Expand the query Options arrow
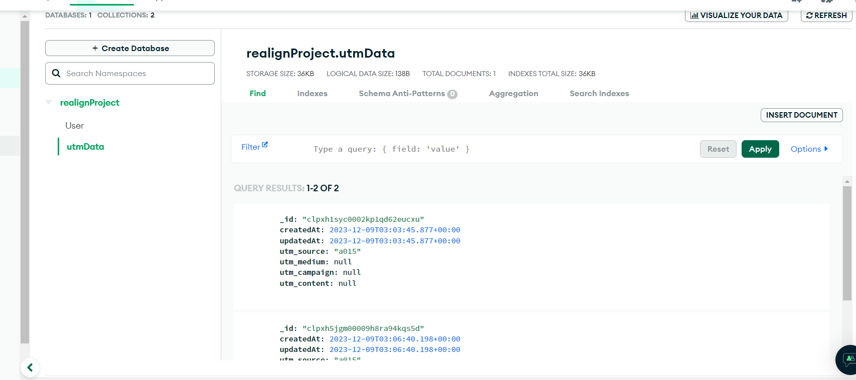The width and height of the screenshot is (856, 380). tap(826, 149)
